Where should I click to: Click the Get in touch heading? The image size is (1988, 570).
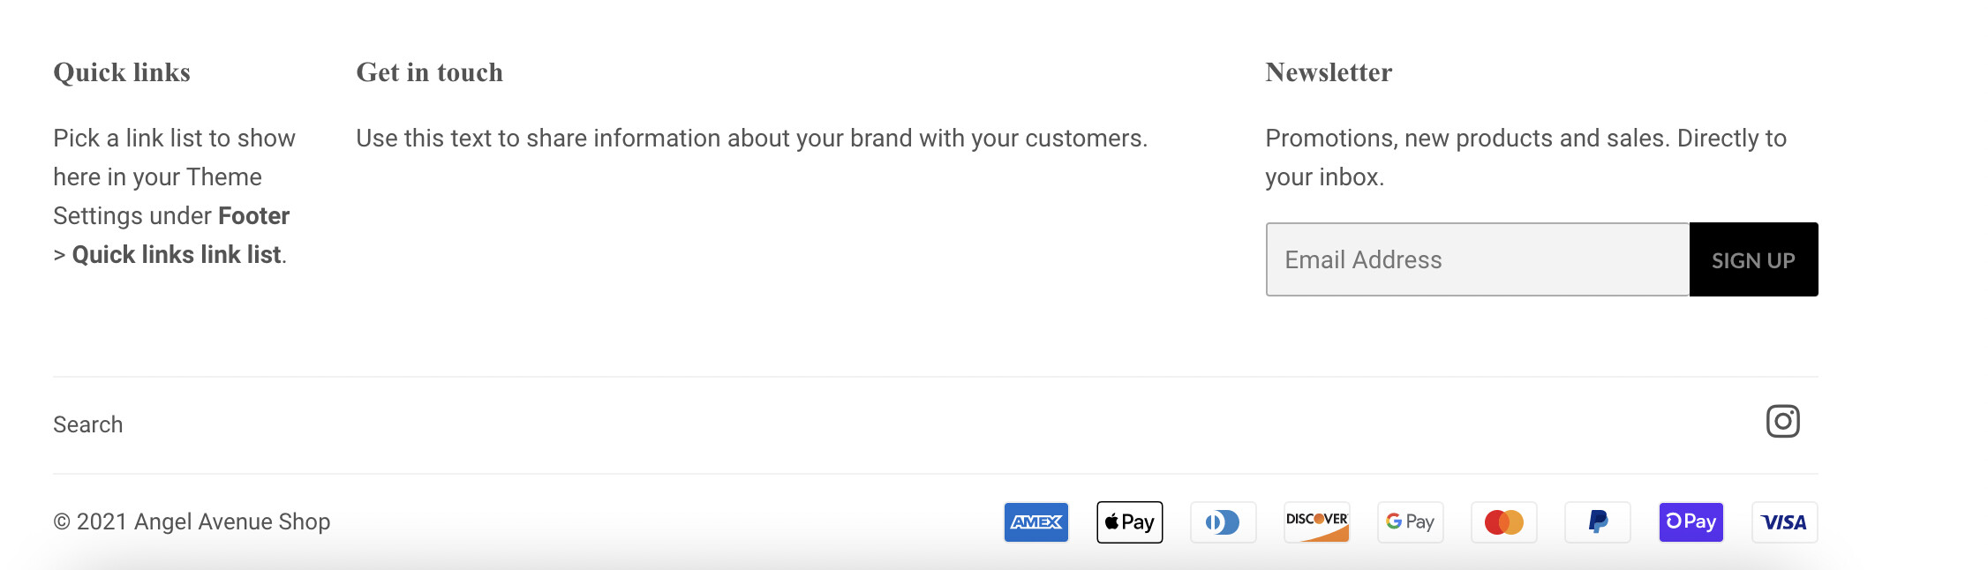[x=429, y=72]
